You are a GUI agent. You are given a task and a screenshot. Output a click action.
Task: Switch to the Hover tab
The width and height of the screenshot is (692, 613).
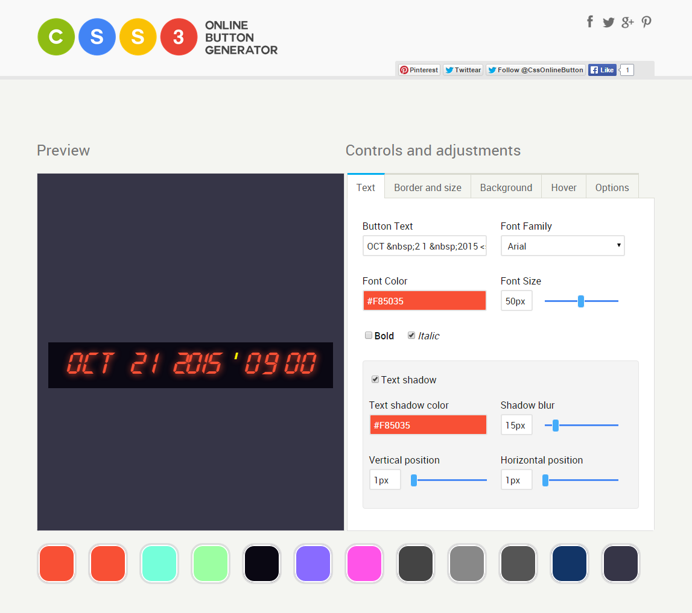563,187
